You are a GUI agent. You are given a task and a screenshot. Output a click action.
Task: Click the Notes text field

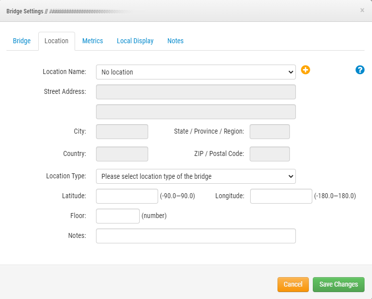pyautogui.click(x=195, y=236)
